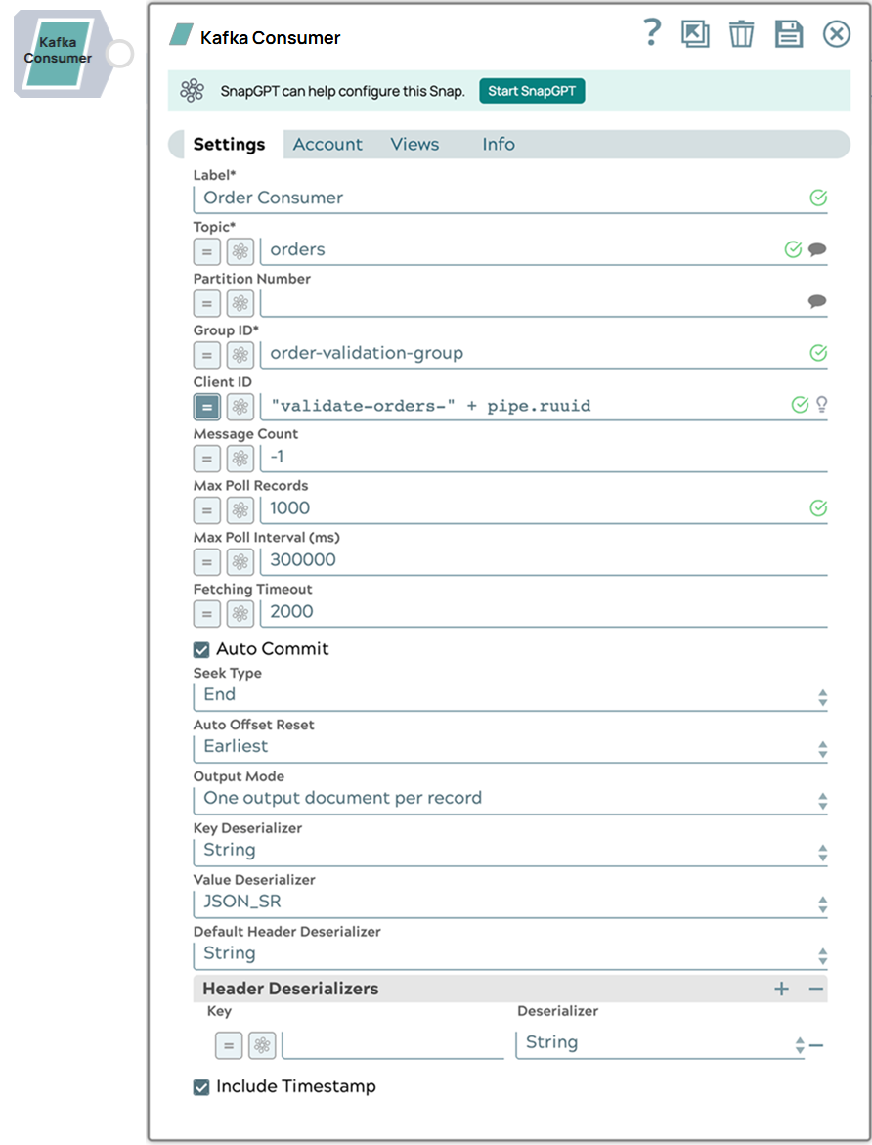This screenshot has width=872, height=1145.
Task: Click the save disk icon
Action: click(x=789, y=34)
